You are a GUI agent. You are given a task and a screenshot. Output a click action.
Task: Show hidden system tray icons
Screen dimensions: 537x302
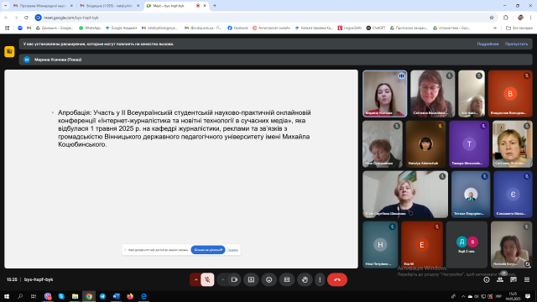point(463,296)
